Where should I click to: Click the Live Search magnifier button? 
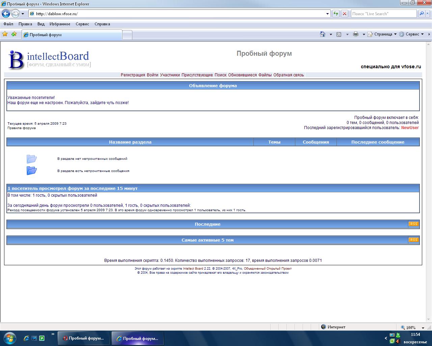click(421, 14)
